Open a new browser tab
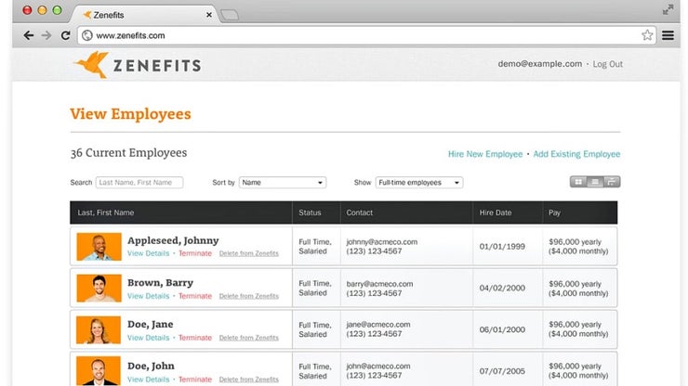Screen dimensions: 688x386 point(230,15)
